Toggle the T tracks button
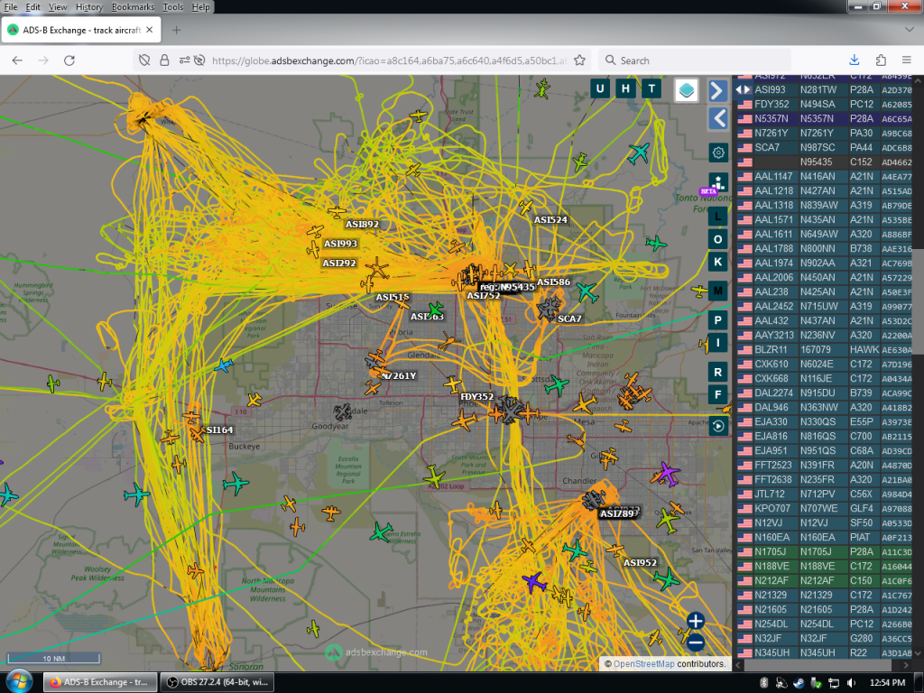 [651, 89]
